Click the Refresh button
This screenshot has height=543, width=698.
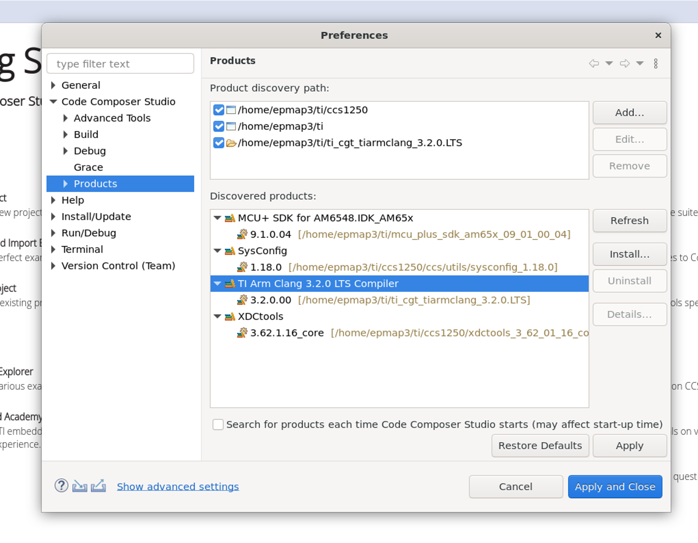pos(629,221)
